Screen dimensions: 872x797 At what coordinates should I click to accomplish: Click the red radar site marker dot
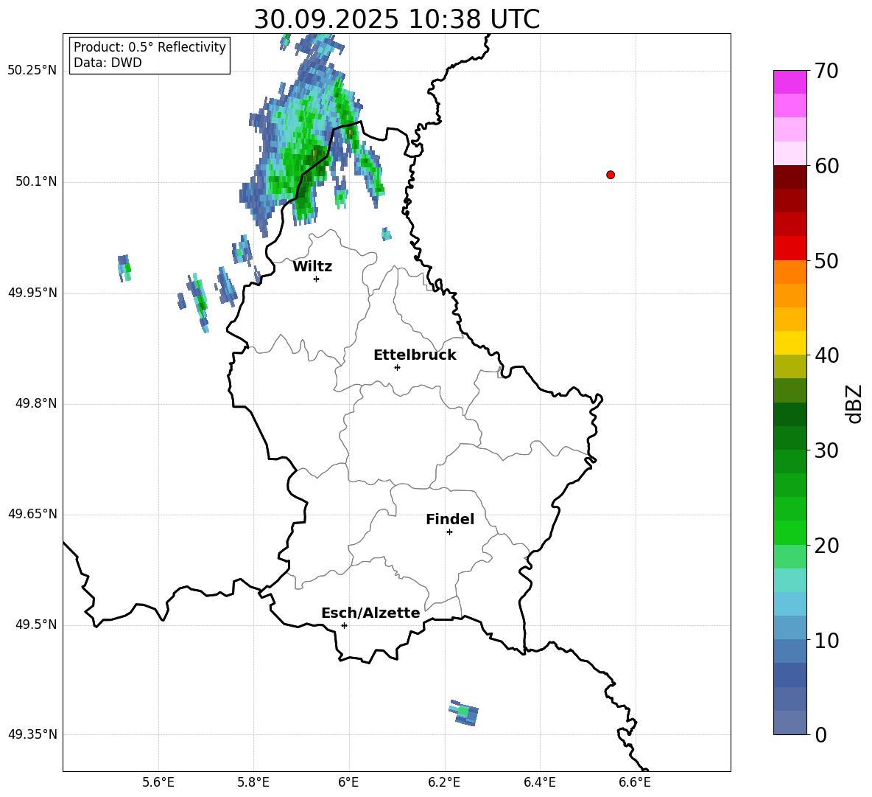click(610, 175)
